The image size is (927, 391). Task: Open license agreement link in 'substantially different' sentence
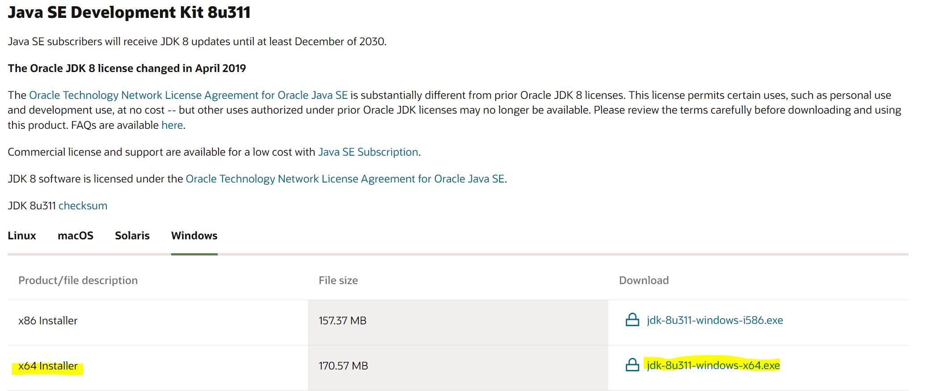tap(188, 95)
